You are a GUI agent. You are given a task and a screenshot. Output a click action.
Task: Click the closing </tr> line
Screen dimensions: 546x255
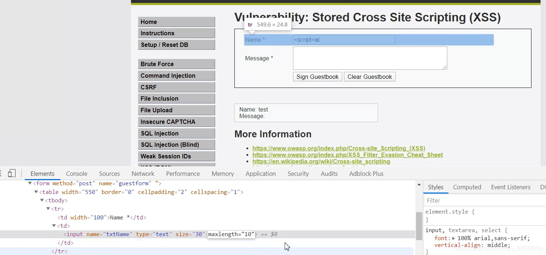[x=60, y=251]
